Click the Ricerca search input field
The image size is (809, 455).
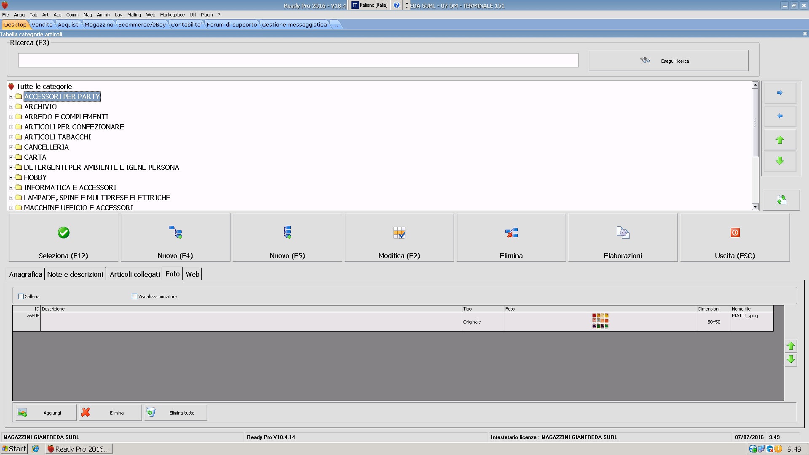[298, 60]
